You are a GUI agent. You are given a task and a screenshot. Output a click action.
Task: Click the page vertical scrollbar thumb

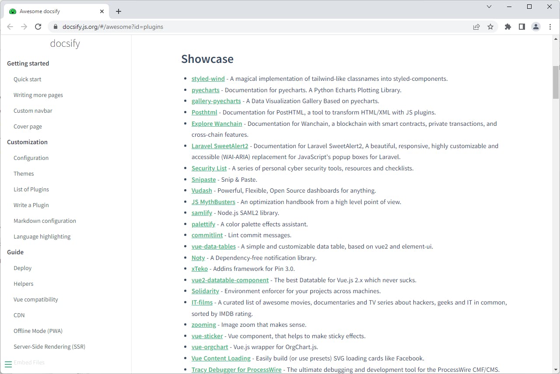556,82
